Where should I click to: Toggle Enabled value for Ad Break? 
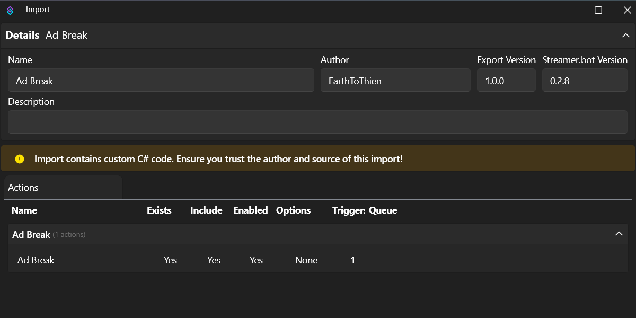256,260
